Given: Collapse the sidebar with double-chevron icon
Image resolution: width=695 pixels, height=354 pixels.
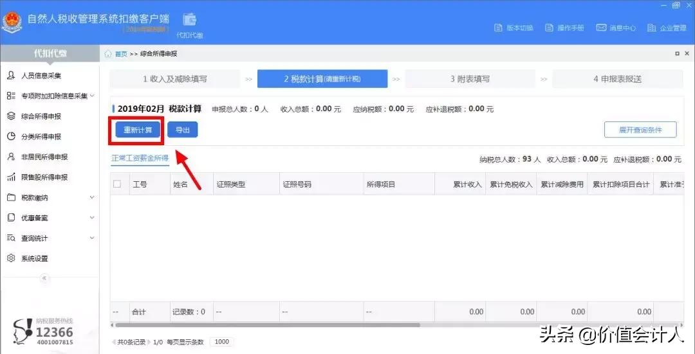Looking at the screenshot, I should pyautogui.click(x=44, y=278).
